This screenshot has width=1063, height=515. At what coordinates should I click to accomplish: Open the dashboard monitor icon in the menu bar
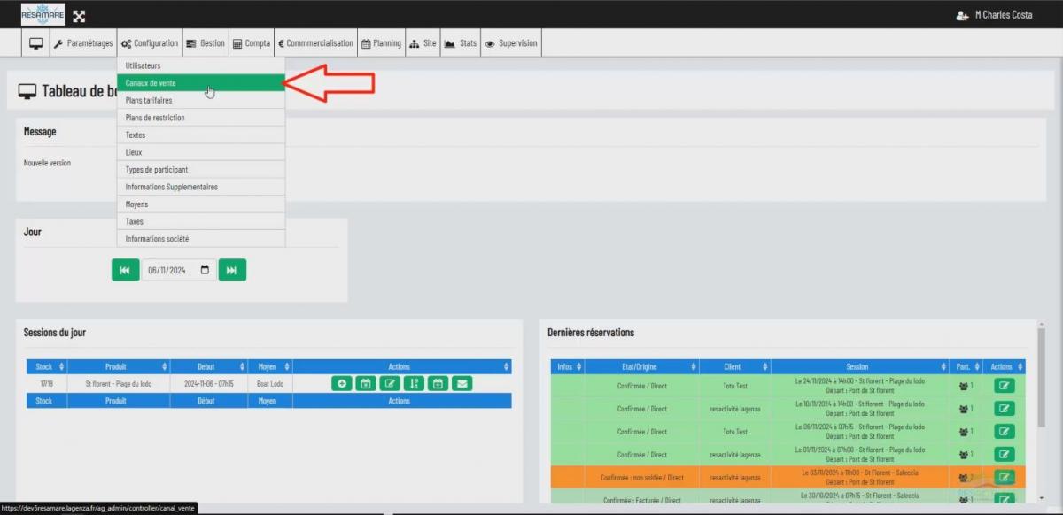(36, 43)
